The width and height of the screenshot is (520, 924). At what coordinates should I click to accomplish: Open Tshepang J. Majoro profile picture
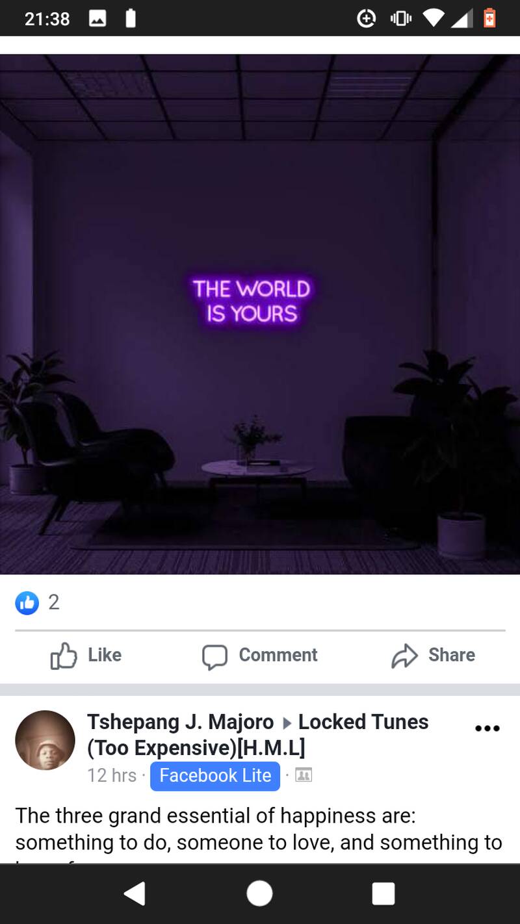[x=45, y=741]
